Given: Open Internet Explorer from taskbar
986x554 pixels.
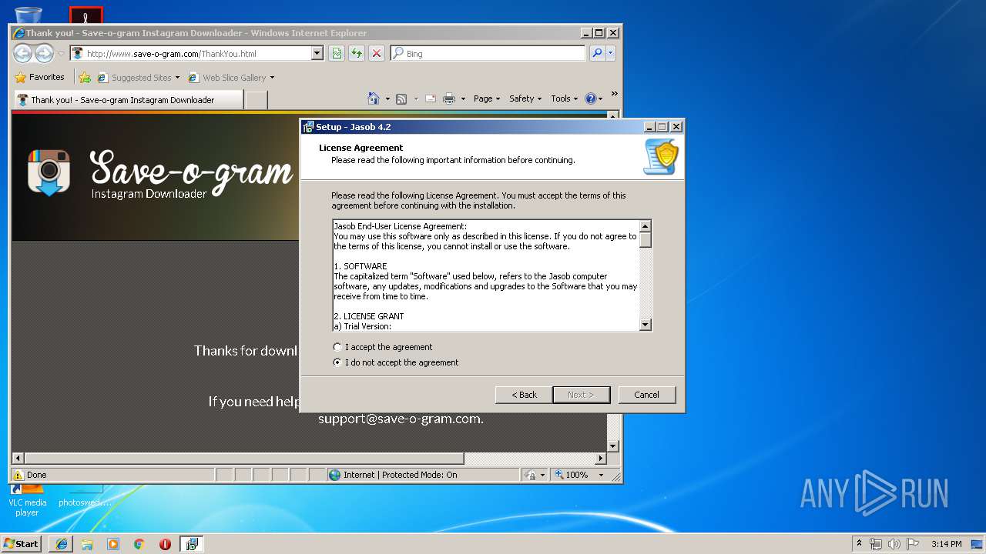Looking at the screenshot, I should (x=62, y=544).
